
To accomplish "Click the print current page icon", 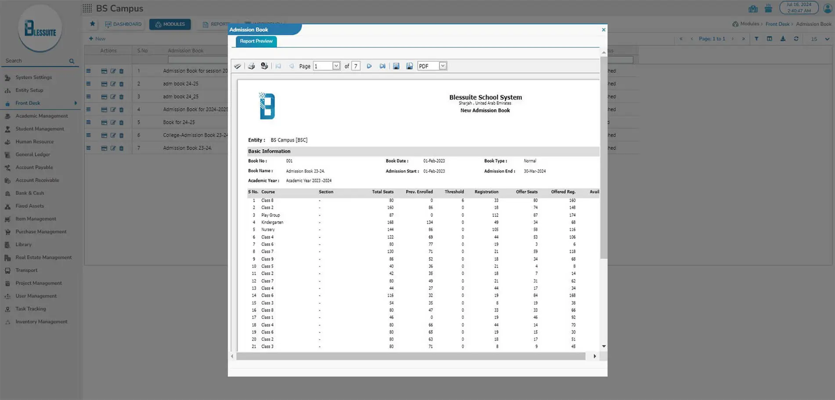I will tap(264, 66).
